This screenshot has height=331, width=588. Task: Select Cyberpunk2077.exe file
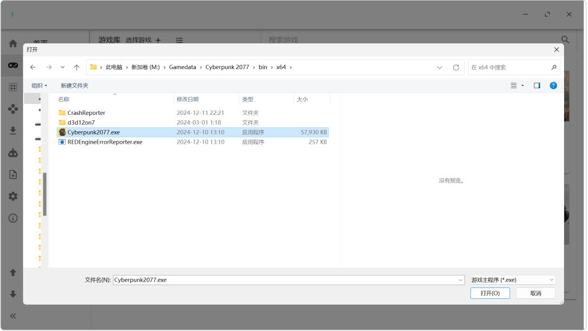(193, 132)
